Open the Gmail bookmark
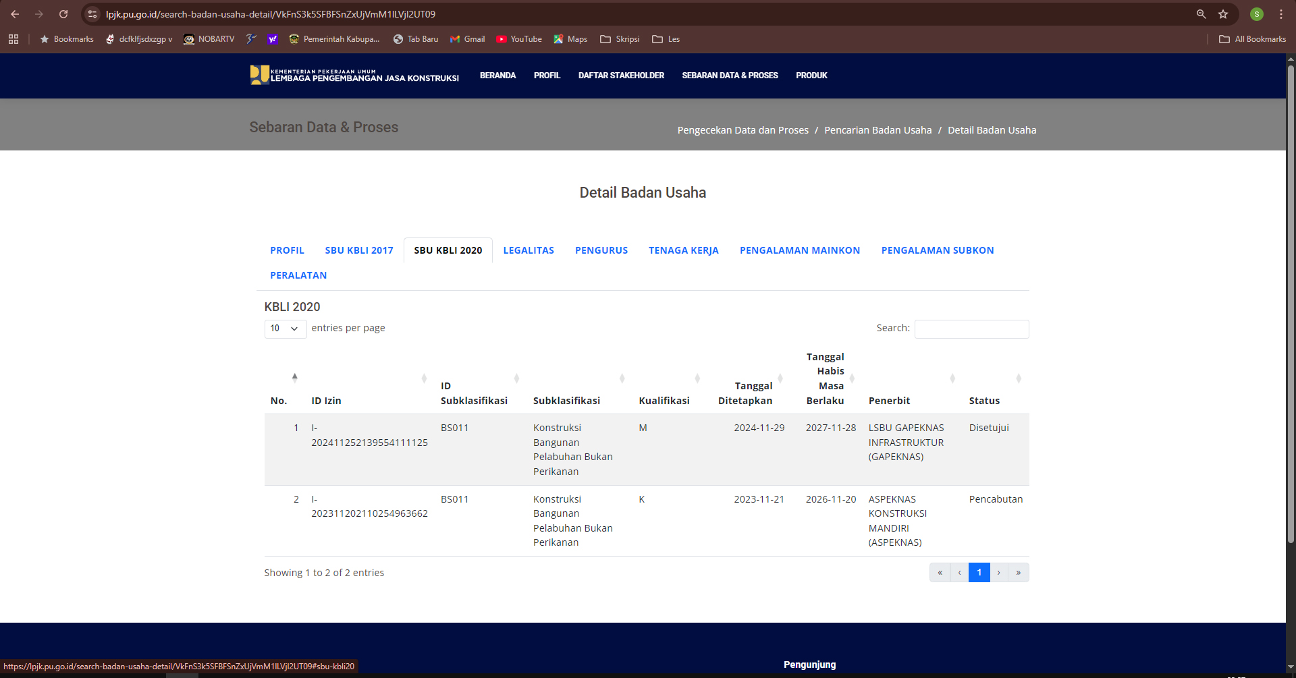The width and height of the screenshot is (1296, 678). [468, 39]
